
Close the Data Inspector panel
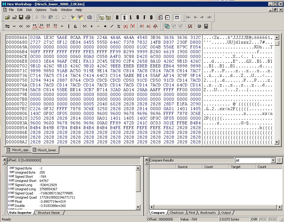(4, 160)
